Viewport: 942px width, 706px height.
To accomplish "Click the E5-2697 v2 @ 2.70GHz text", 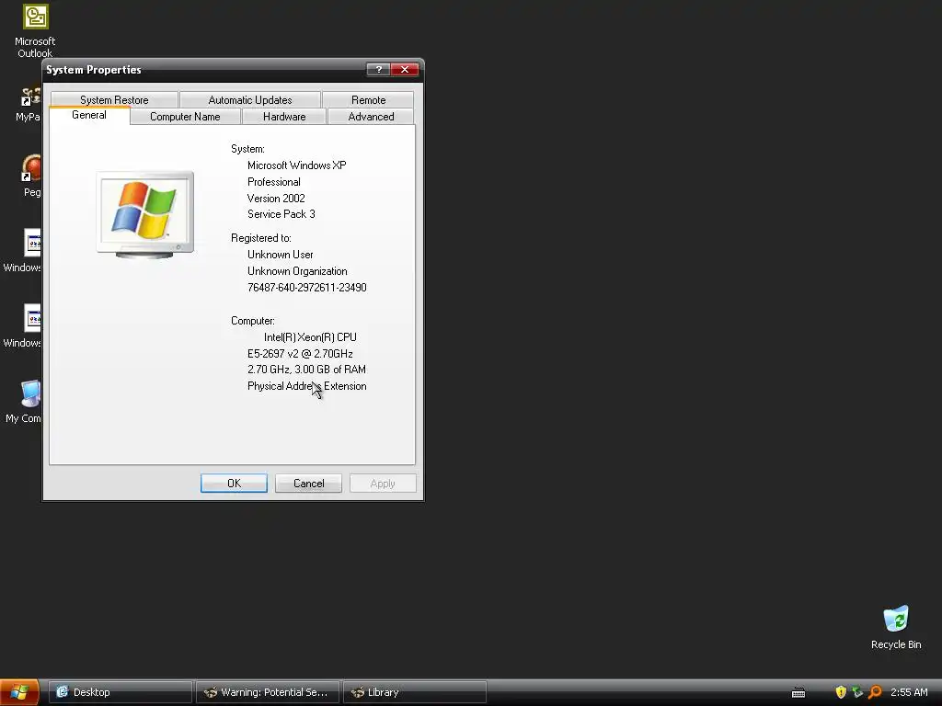I will pos(301,354).
